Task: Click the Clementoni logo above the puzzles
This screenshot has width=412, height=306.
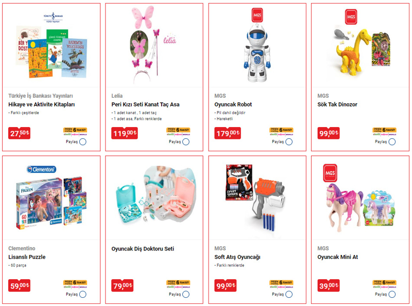Action: coord(42,169)
